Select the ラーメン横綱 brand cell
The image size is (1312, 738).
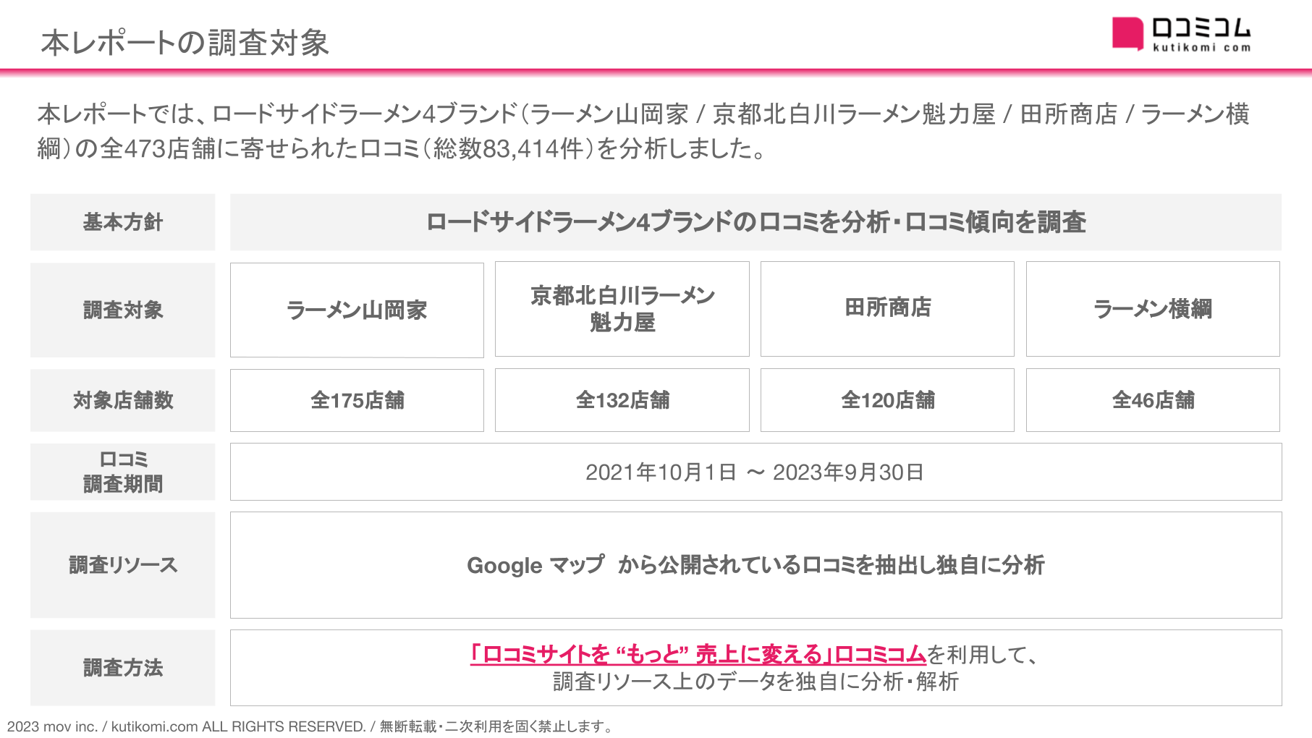(1153, 309)
